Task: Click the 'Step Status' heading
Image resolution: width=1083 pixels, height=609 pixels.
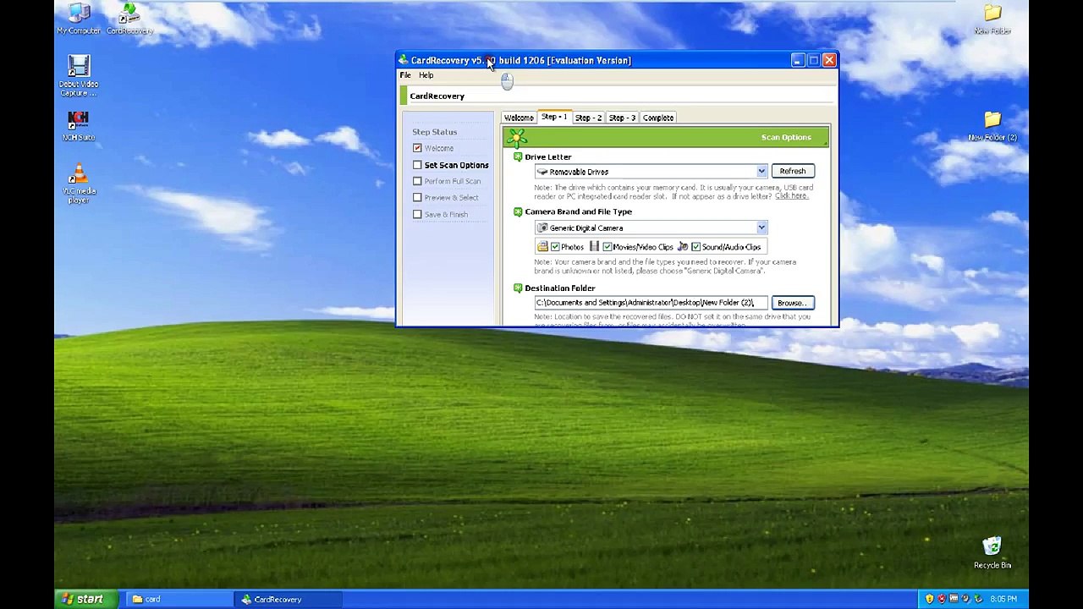Action: pyautogui.click(x=434, y=132)
